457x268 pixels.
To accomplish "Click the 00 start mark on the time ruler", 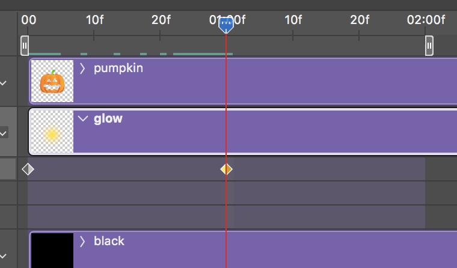I will pyautogui.click(x=29, y=20).
